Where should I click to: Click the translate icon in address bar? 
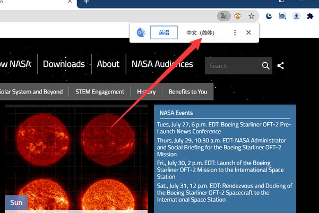(224, 16)
